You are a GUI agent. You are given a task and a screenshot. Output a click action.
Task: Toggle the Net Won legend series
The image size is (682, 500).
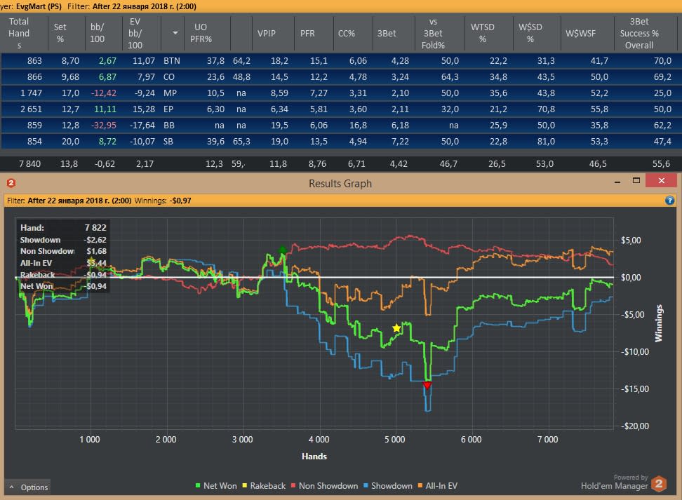[216, 486]
